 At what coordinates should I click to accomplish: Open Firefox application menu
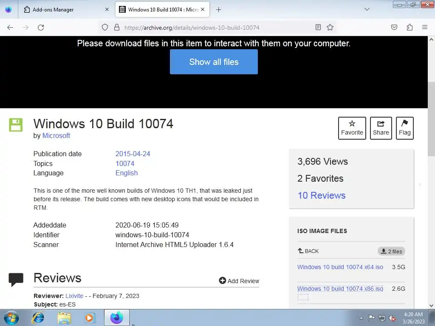(x=425, y=27)
